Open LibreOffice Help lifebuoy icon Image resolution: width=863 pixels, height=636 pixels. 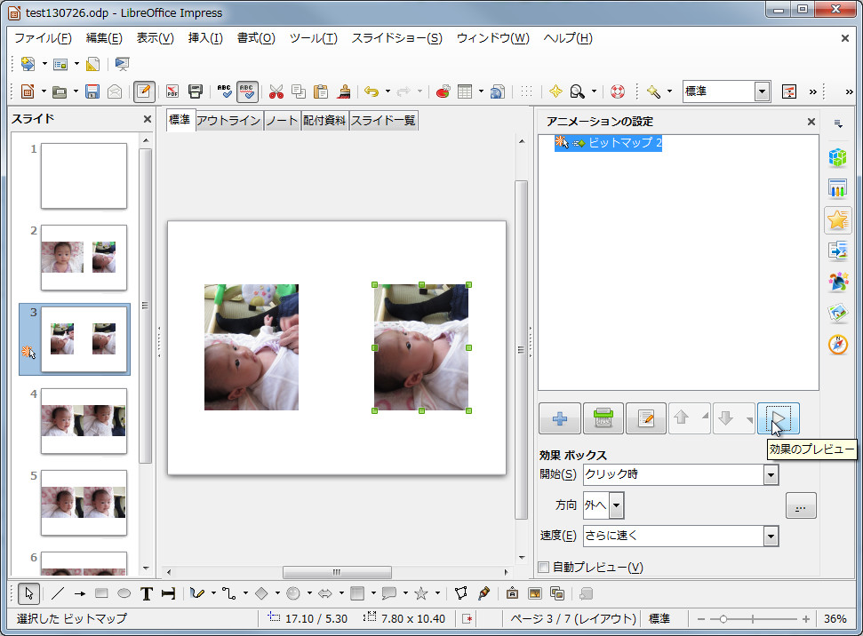618,91
